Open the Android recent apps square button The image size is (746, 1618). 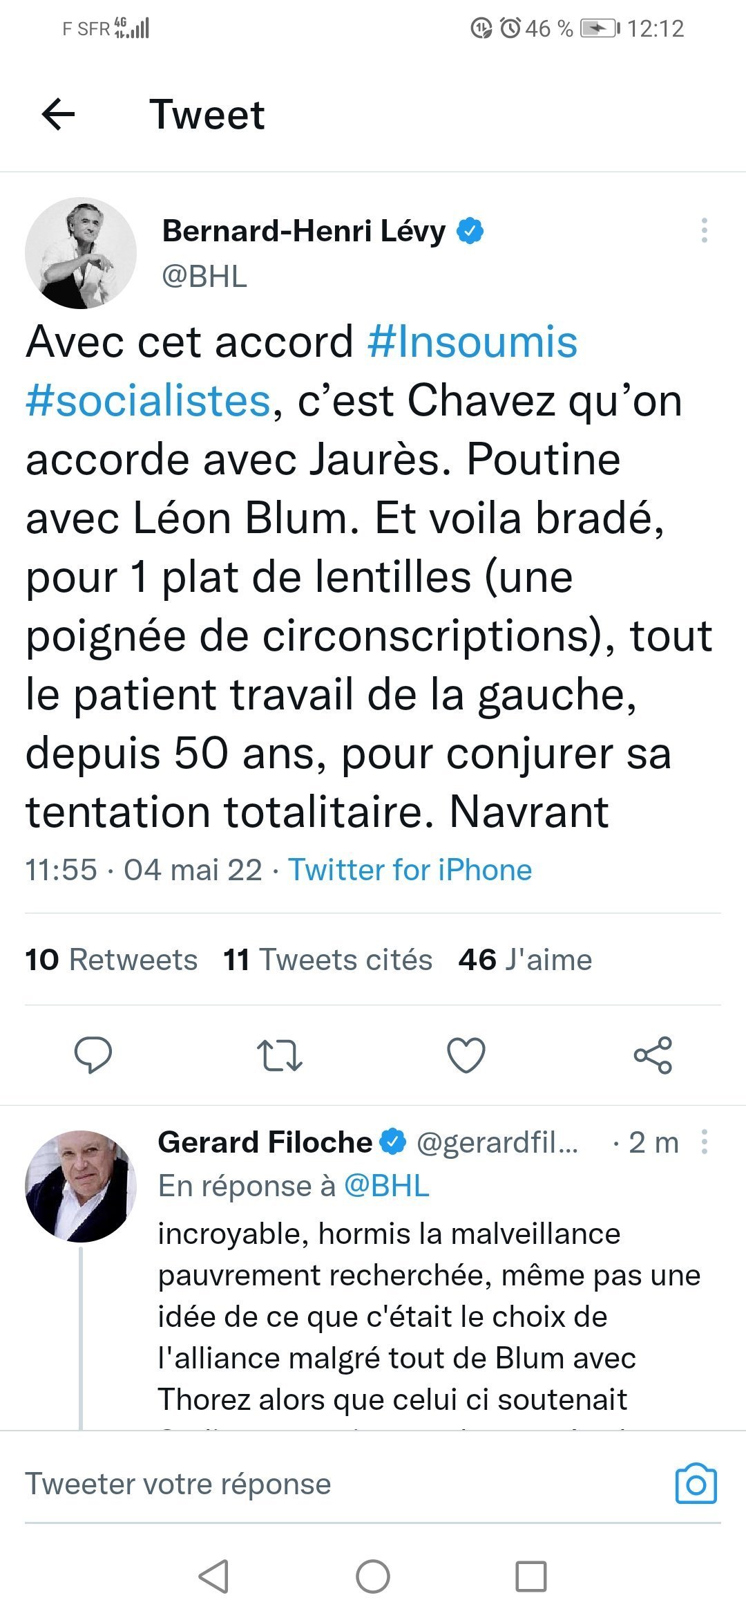click(531, 1577)
